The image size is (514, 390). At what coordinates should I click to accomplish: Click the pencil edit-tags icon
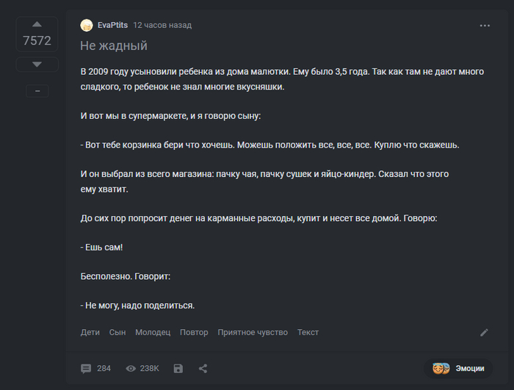[x=484, y=332]
